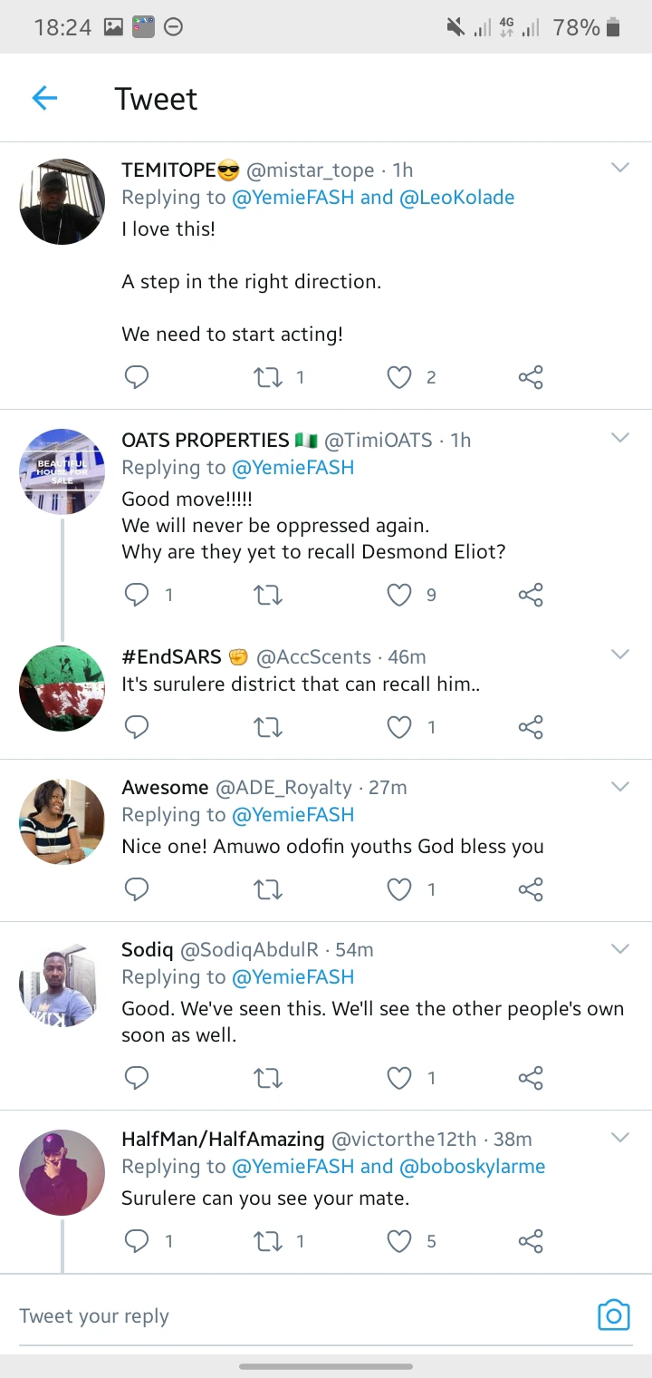Reply to TEMITOPE's tweet
Viewport: 652px width, 1378px height.
pyautogui.click(x=136, y=377)
